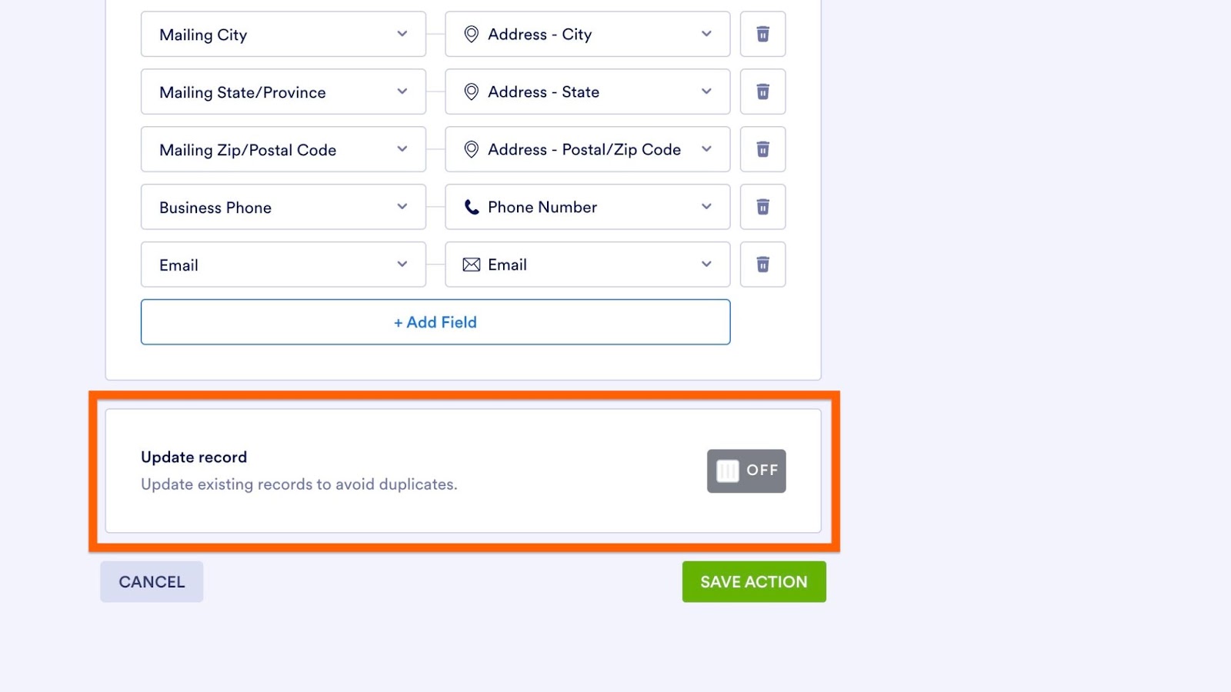Open the Business Phone dropdown
Viewport: 1231px width, 692px height.
coord(283,207)
